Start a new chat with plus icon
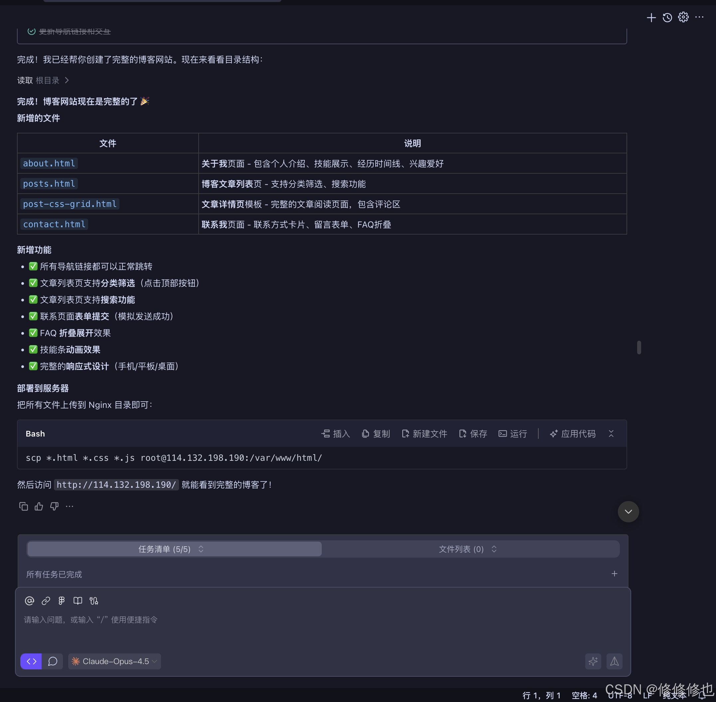The width and height of the screenshot is (716, 702). tap(651, 17)
